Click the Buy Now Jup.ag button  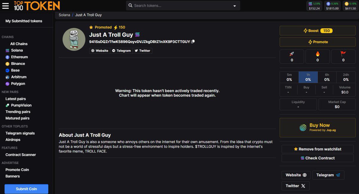coord(318,128)
